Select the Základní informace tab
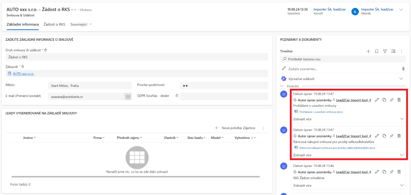Image resolution: width=411 pixels, height=195 pixels. pyautogui.click(x=23, y=24)
